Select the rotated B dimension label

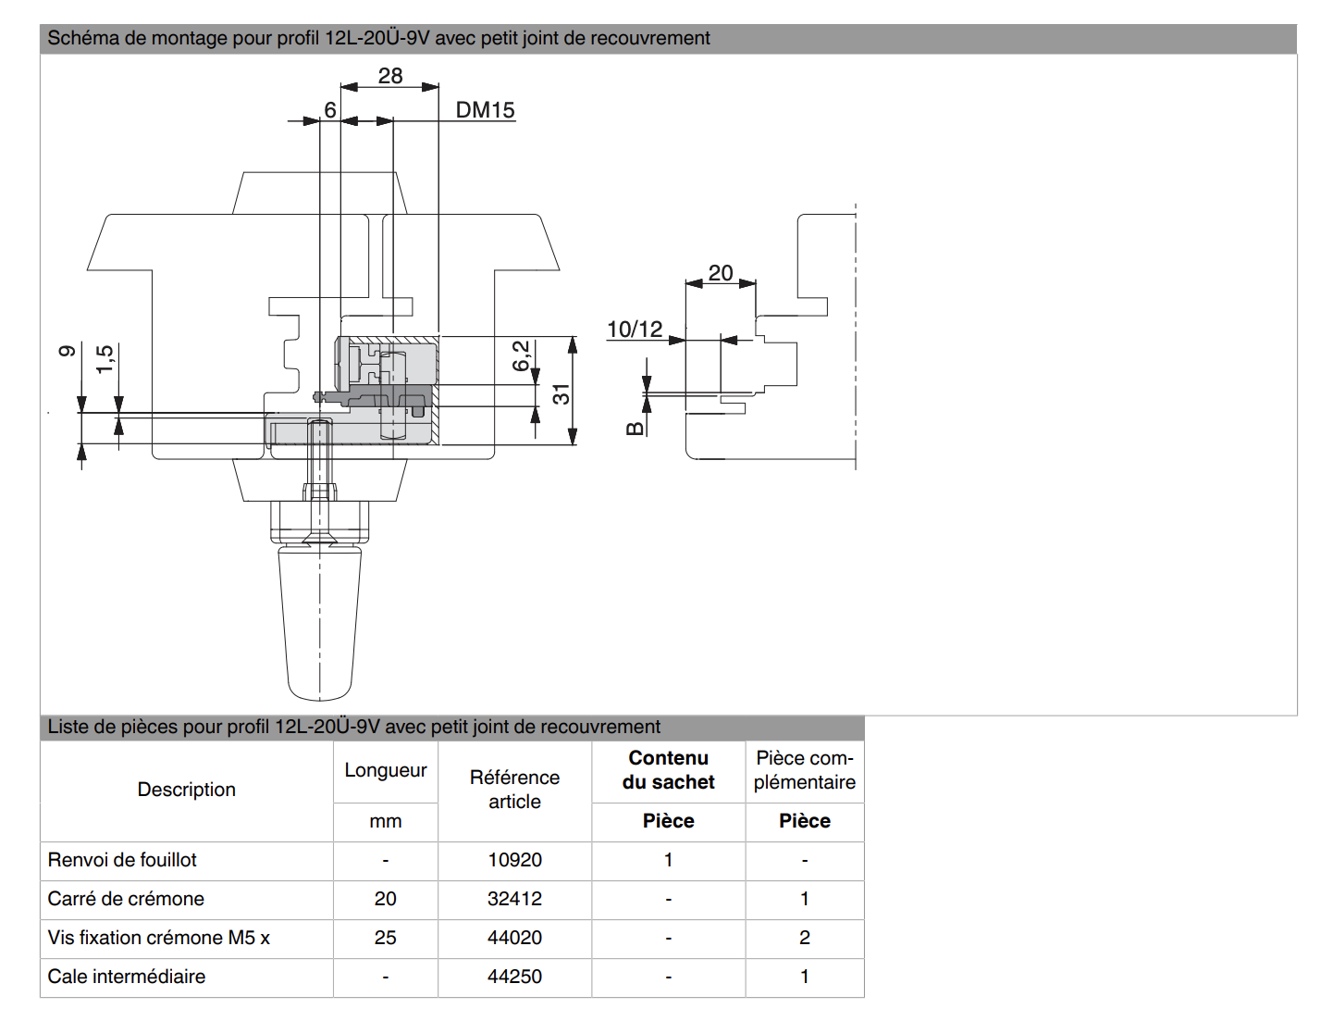tap(635, 429)
